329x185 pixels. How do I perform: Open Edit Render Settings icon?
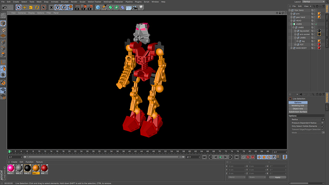coord(90,8)
